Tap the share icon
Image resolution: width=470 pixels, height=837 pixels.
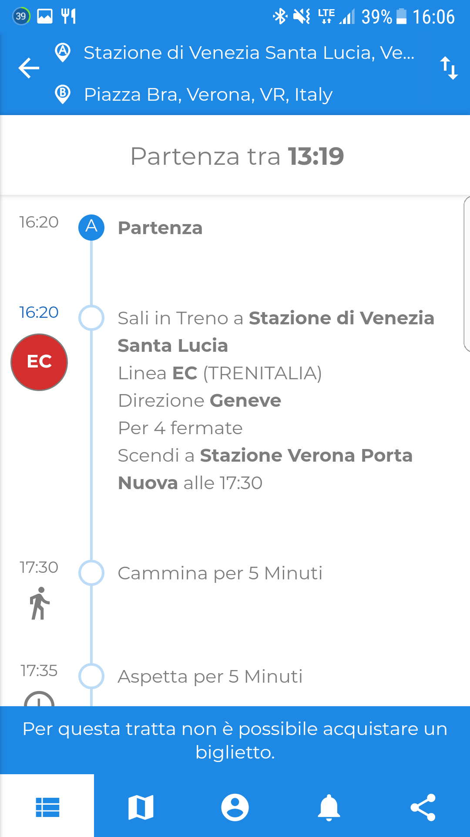coord(423,807)
